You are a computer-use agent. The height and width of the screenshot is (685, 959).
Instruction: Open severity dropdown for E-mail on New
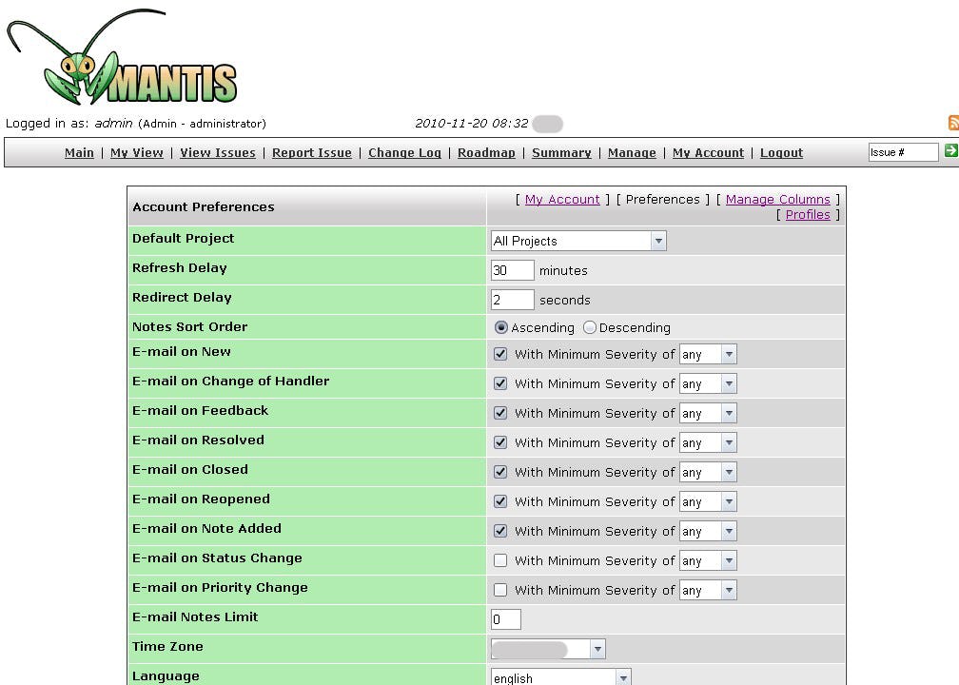click(x=708, y=354)
